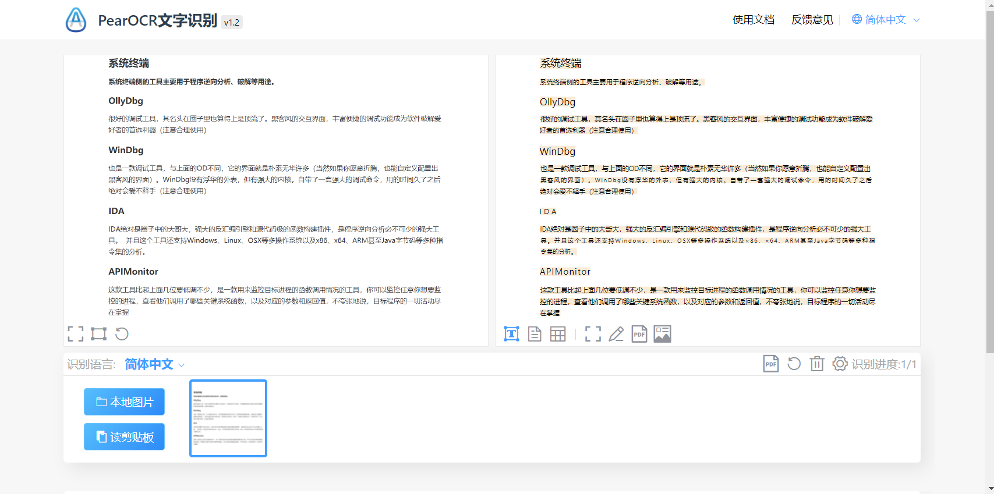994x494 pixels.
Task: Open the 反馈意见 link
Action: point(812,20)
